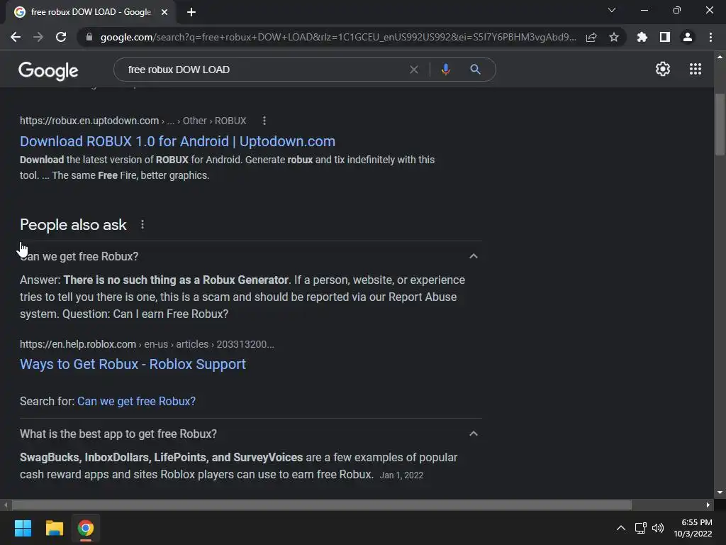The image size is (726, 545).
Task: Open the volume tray icon
Action: click(x=657, y=528)
